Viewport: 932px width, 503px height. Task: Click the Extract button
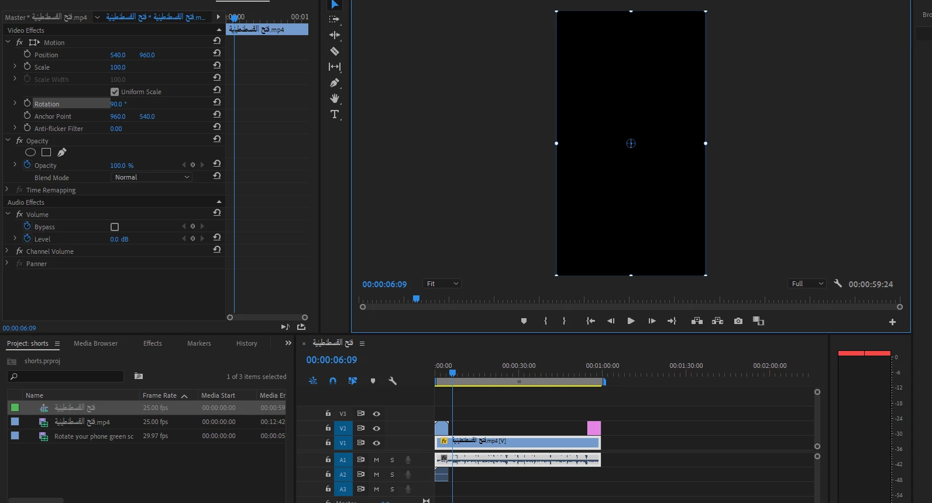717,321
